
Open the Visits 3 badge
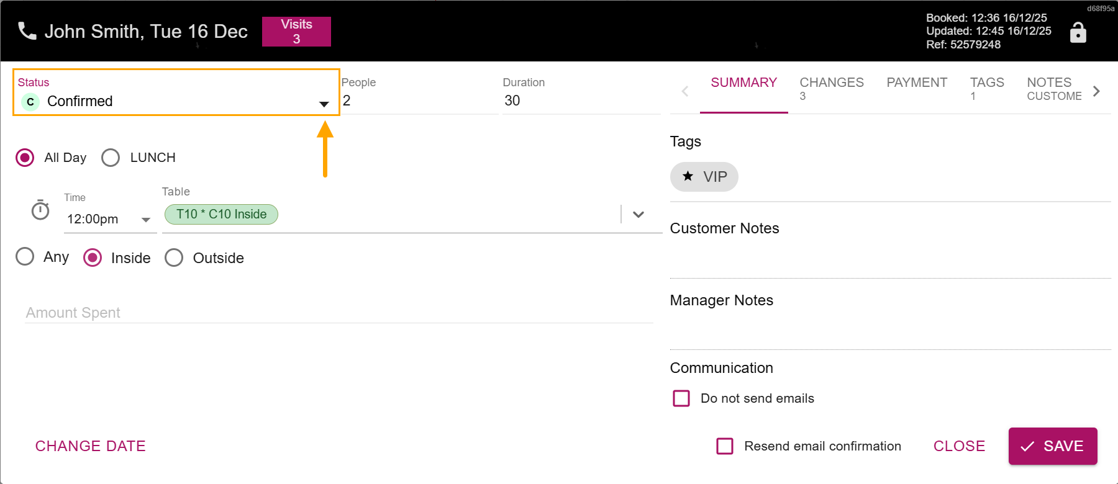coord(296,32)
